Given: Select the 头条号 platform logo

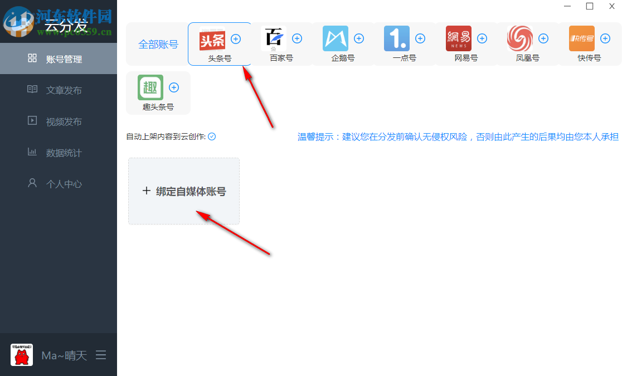Looking at the screenshot, I should [x=212, y=39].
